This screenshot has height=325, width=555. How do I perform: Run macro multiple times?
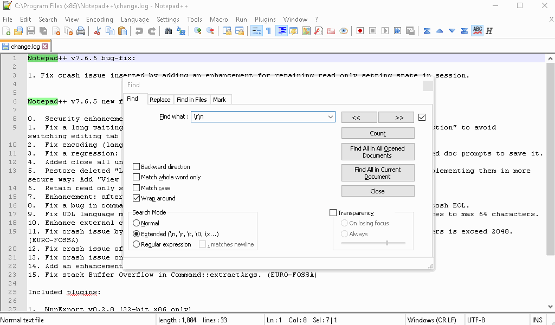(x=396, y=31)
